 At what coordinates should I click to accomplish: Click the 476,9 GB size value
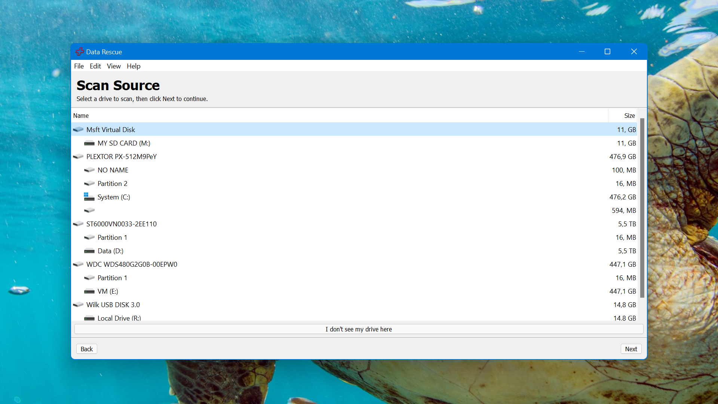click(623, 156)
